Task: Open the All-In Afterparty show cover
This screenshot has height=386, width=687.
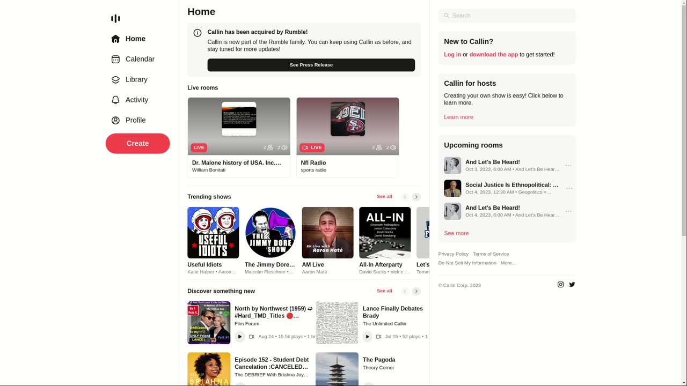Action: coord(385,233)
